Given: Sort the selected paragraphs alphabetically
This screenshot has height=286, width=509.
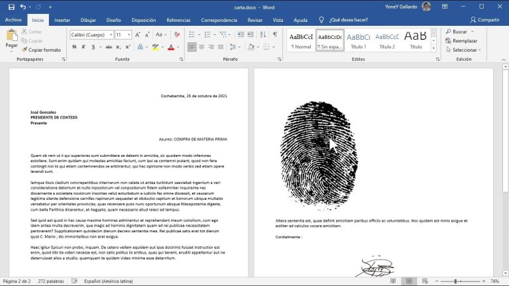Looking at the screenshot, I should [263, 34].
